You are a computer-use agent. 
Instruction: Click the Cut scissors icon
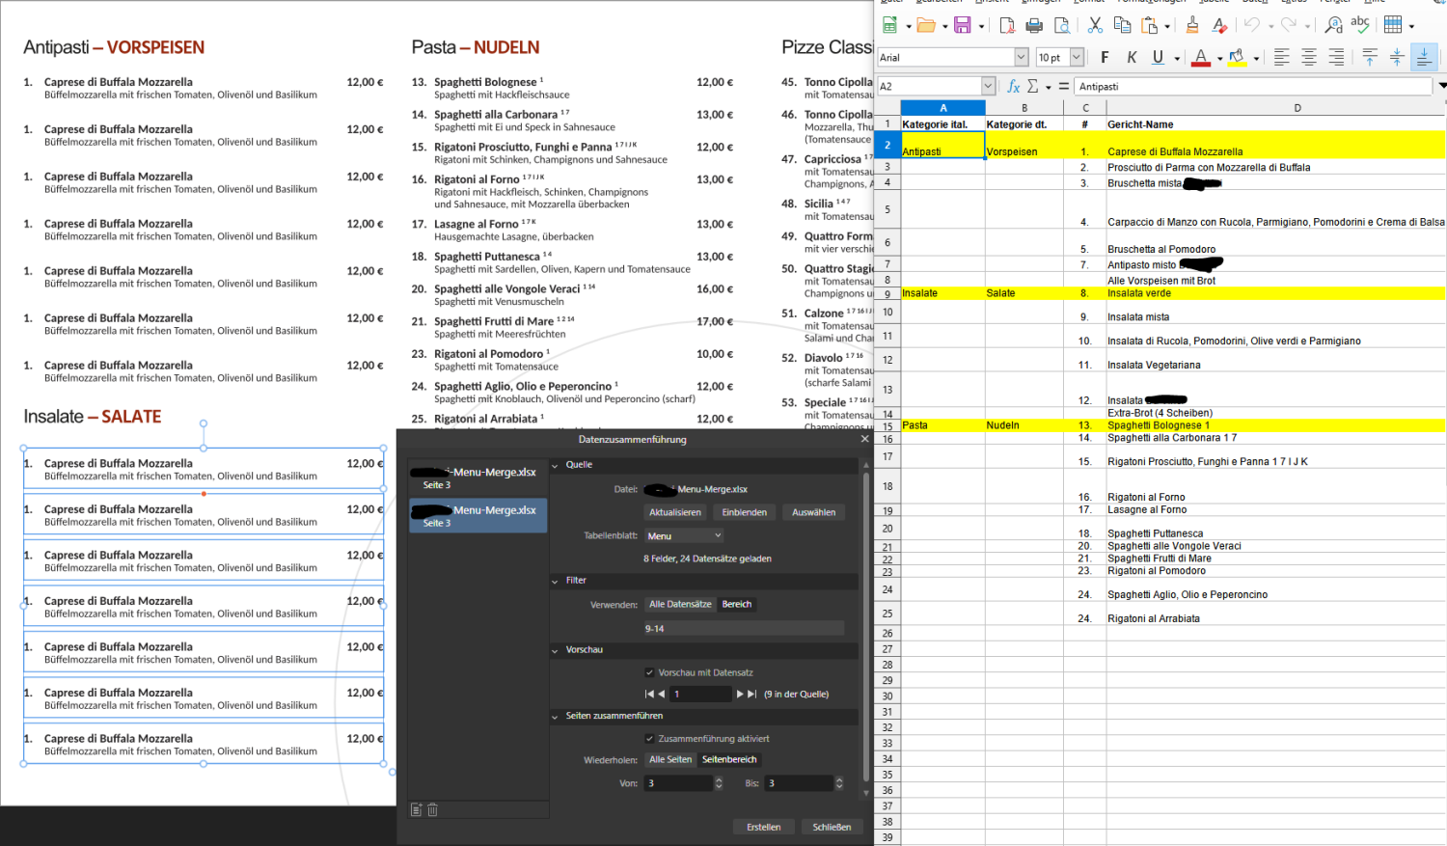click(1095, 25)
